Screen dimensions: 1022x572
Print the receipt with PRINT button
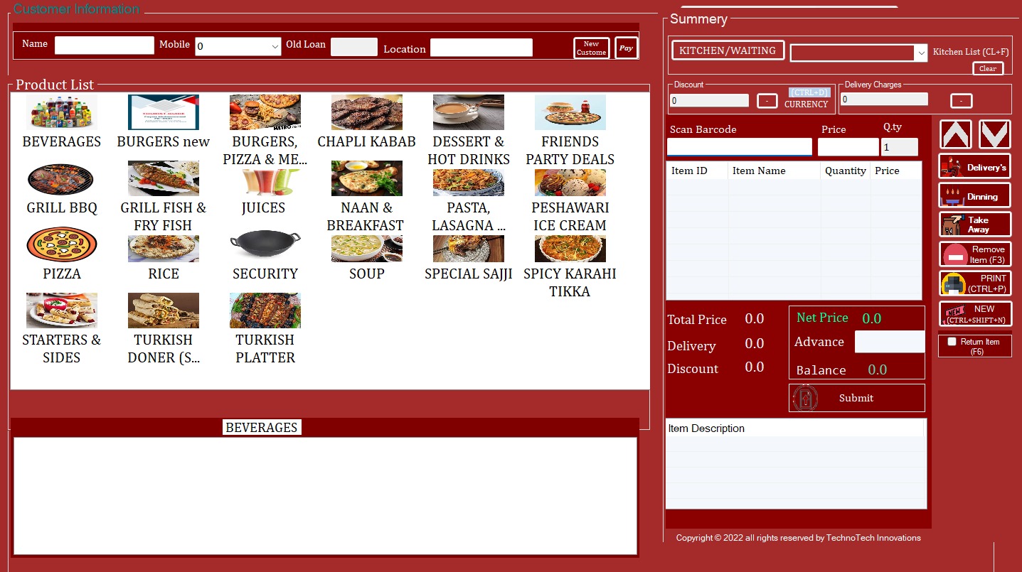coord(974,284)
